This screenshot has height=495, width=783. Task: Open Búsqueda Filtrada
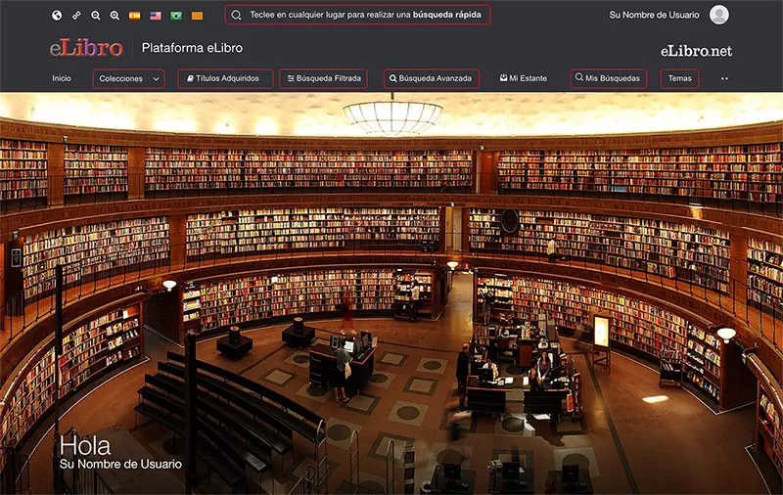pos(323,78)
